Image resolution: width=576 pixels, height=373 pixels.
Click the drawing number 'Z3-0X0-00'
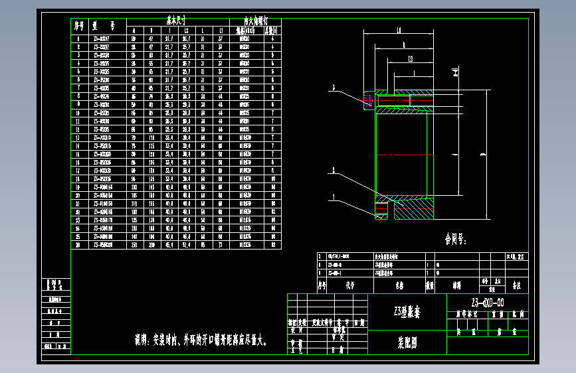[x=488, y=303]
